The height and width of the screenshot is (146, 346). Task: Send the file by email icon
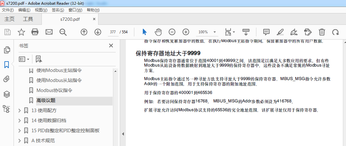[x=49, y=32]
